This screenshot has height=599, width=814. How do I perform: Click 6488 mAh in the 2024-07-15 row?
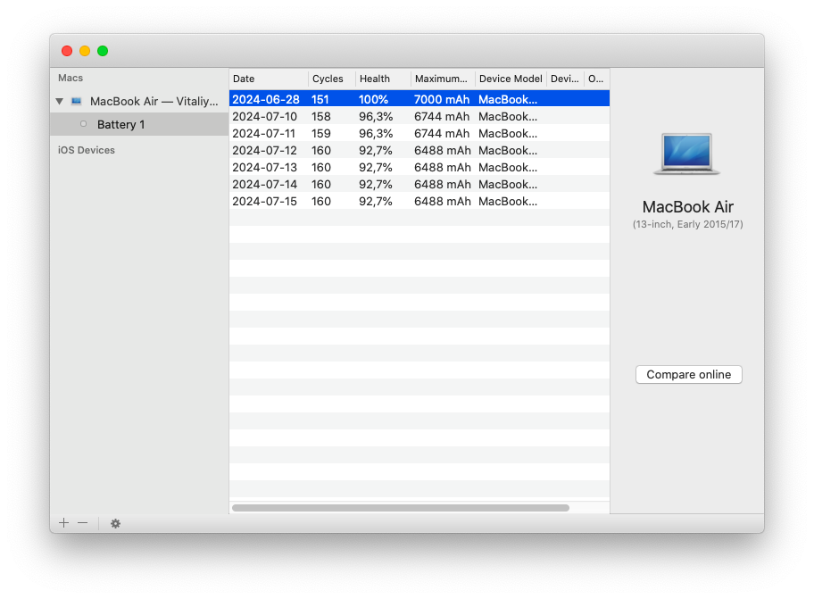(443, 202)
